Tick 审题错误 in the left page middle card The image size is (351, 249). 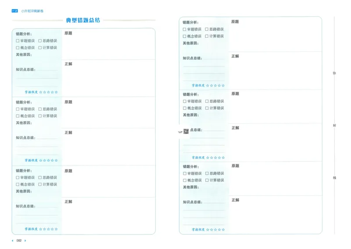coord(18,109)
